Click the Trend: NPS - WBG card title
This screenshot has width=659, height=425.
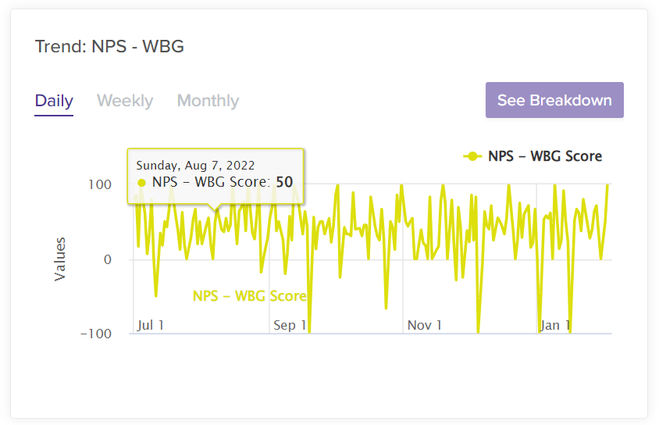(x=109, y=46)
